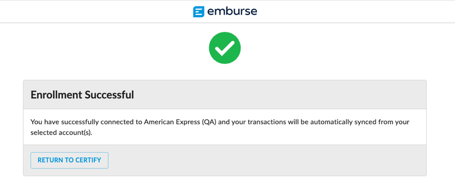Click the white tick inside green circle
This screenshot has width=455, height=193.
(224, 48)
